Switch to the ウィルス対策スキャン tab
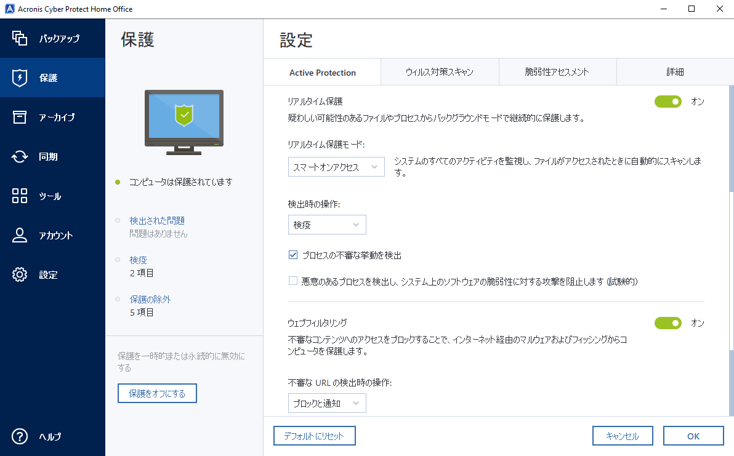This screenshot has height=456, width=734. pos(440,72)
